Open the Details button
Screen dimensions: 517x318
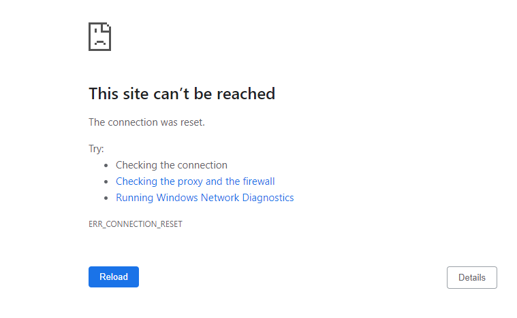pyautogui.click(x=472, y=277)
